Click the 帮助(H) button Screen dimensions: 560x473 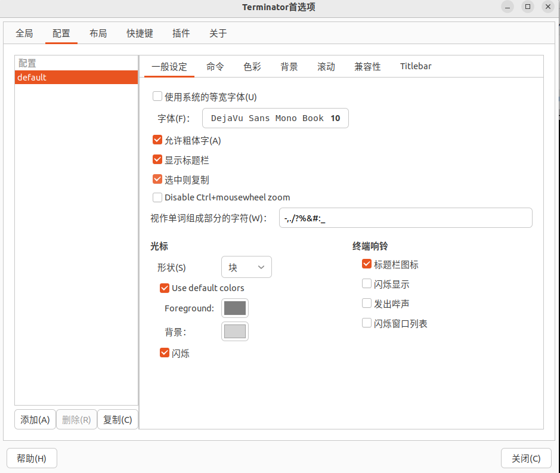(x=32, y=459)
